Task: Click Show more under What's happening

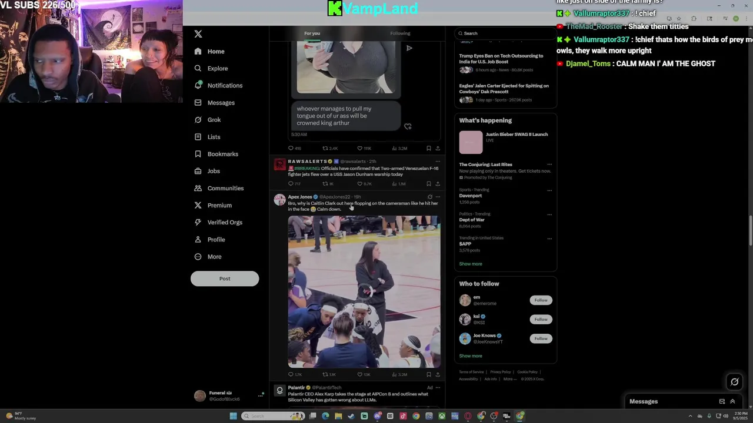Action: pos(471,264)
